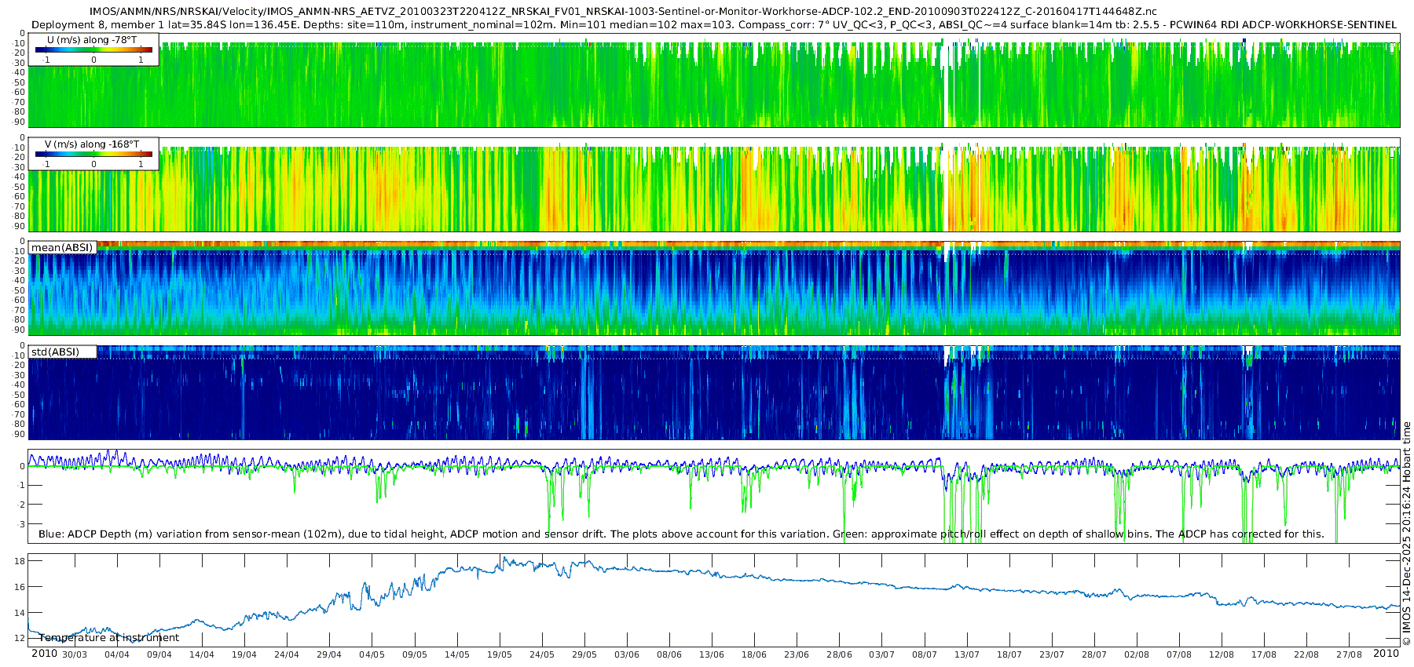Click the 24/05 date tick label

[x=542, y=654]
